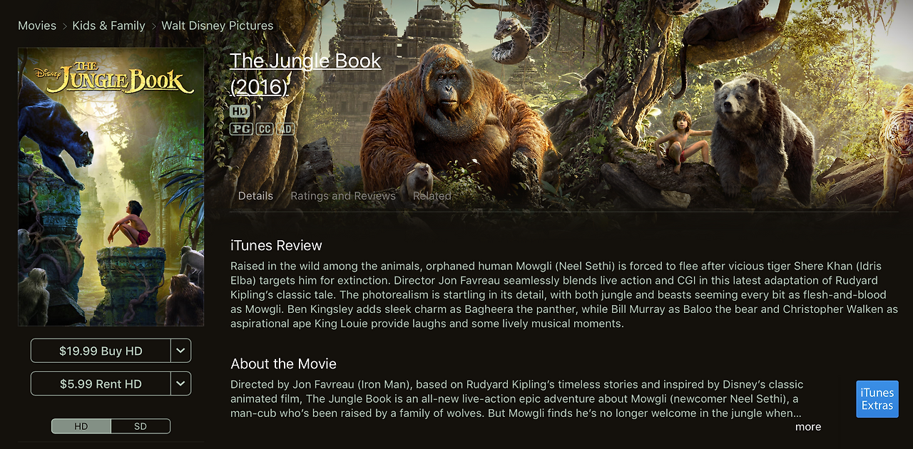Click the PG rating badge
913x449 pixels.
(x=241, y=129)
